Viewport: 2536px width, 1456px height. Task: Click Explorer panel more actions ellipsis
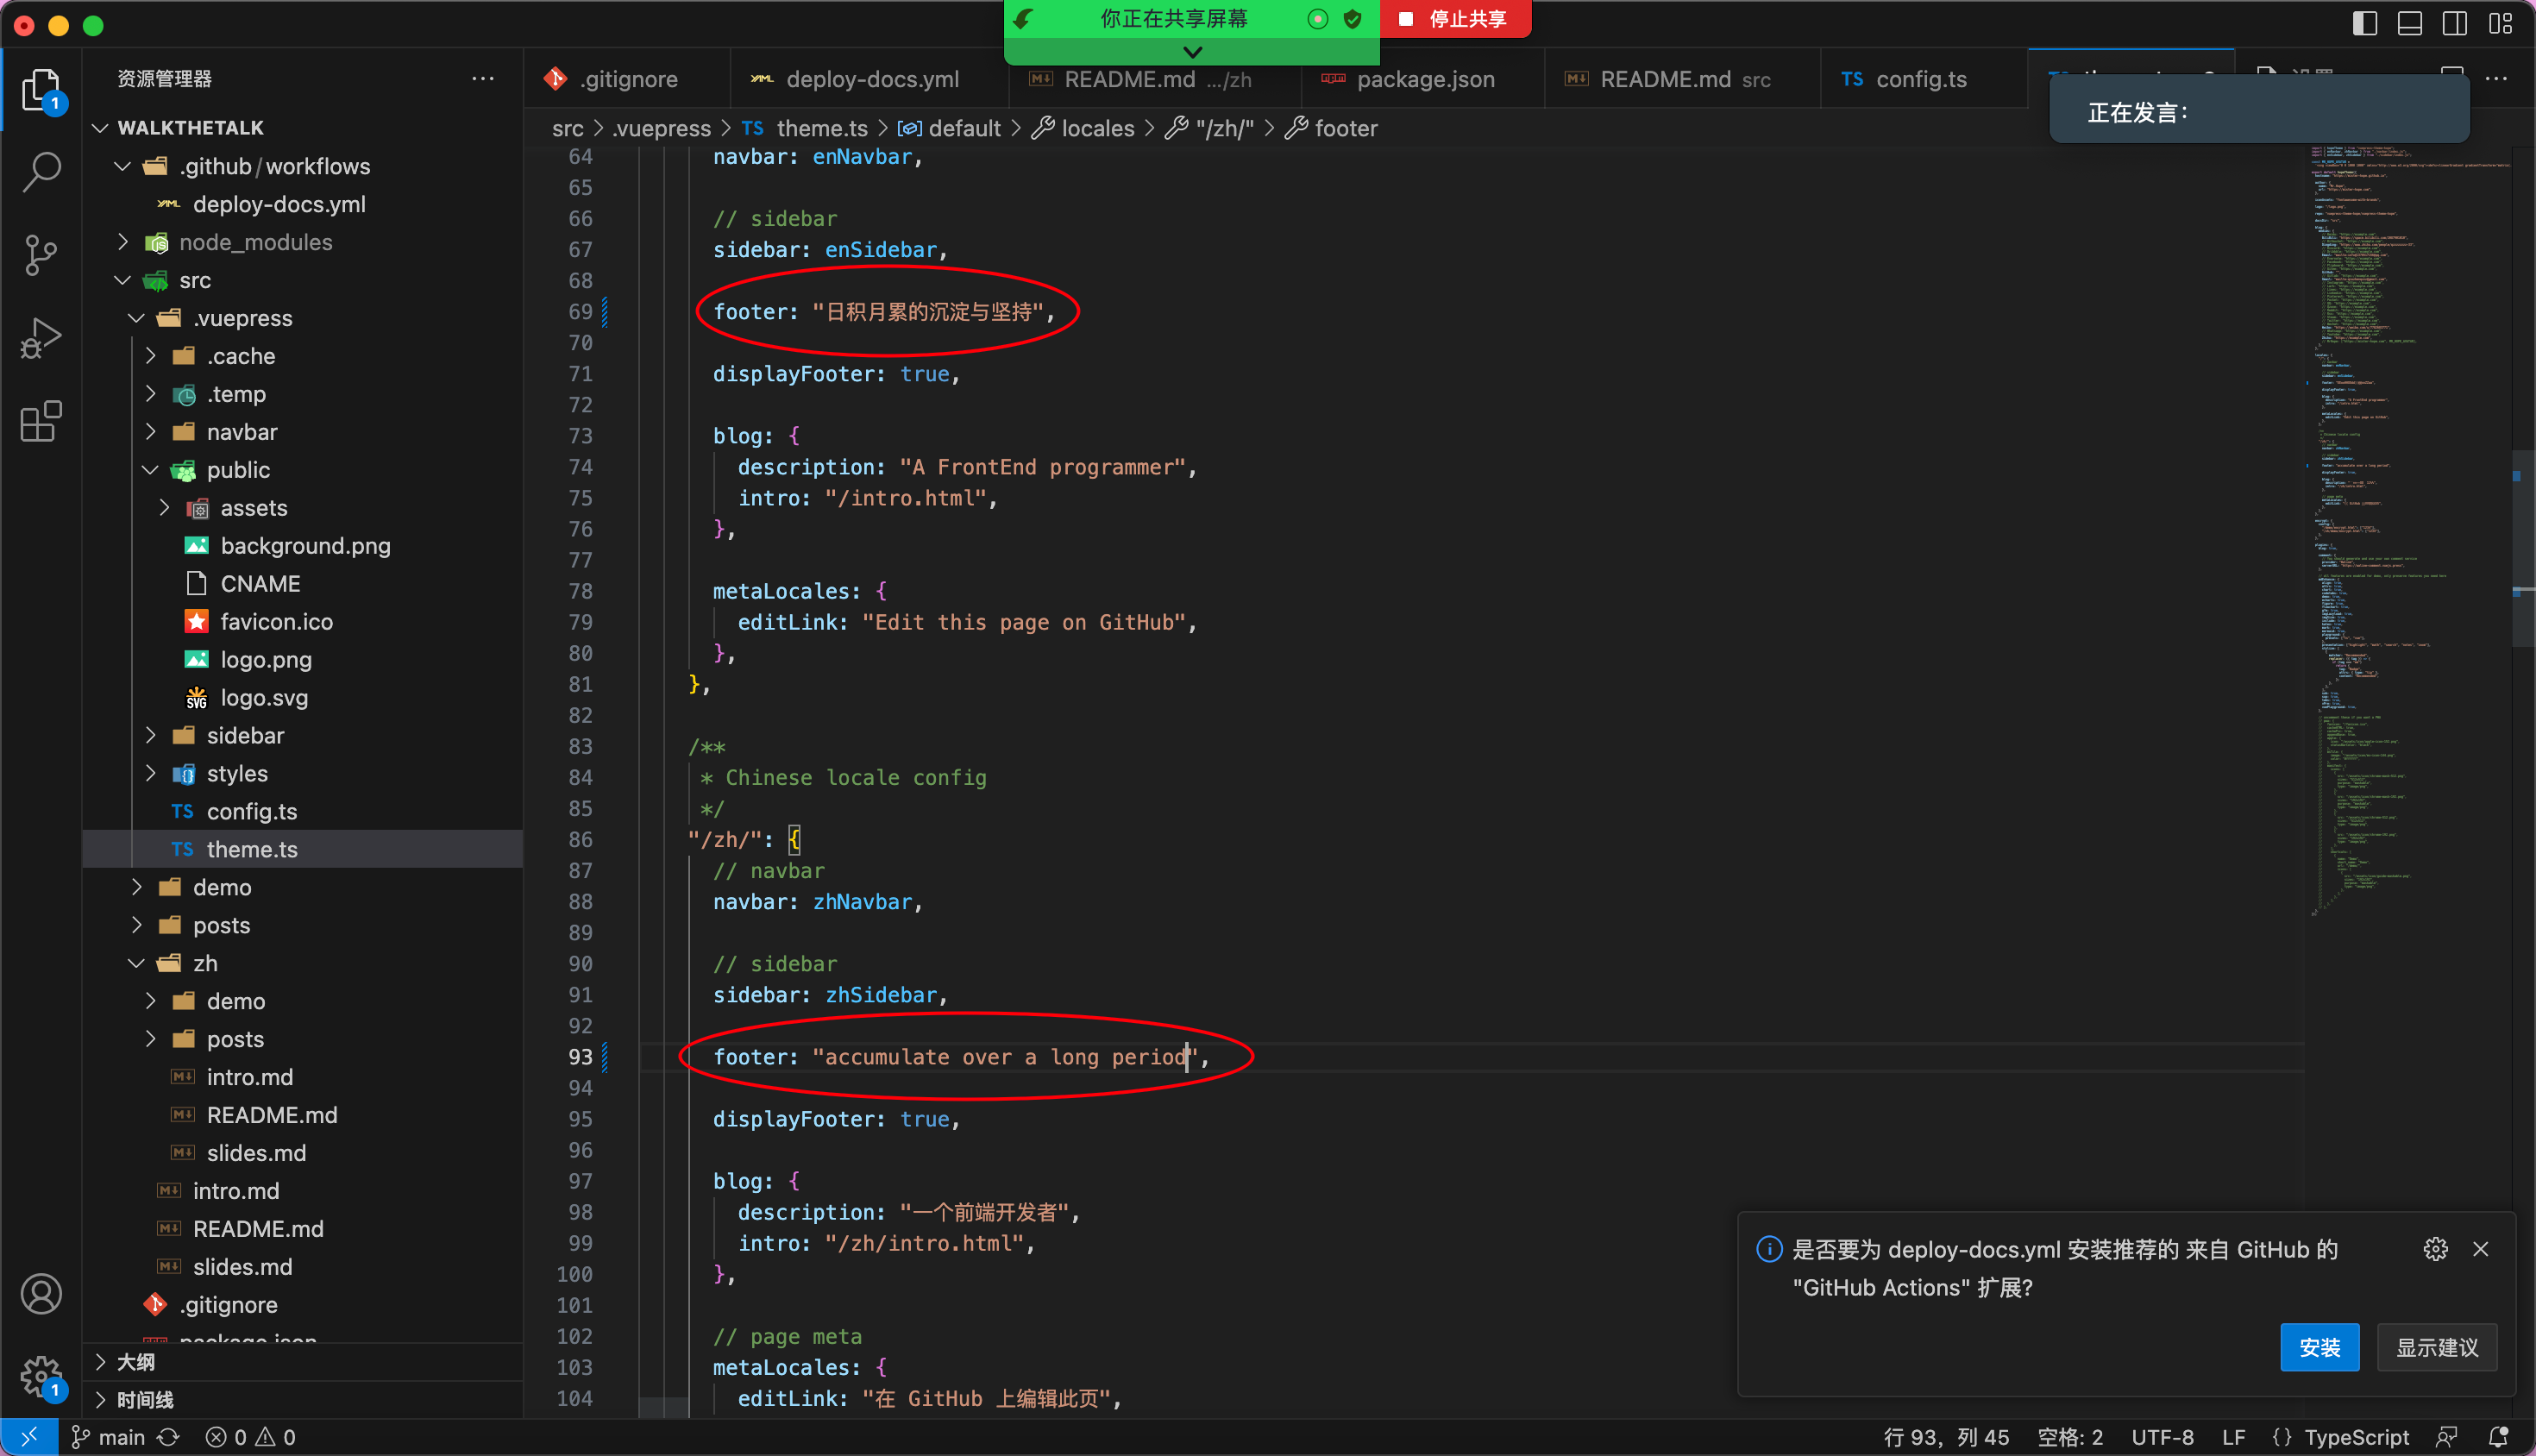(483, 78)
